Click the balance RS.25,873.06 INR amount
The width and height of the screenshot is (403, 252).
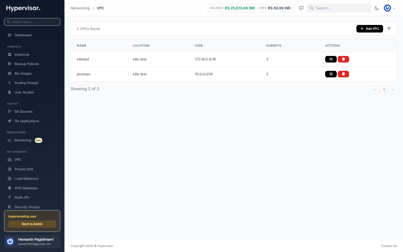tap(240, 8)
